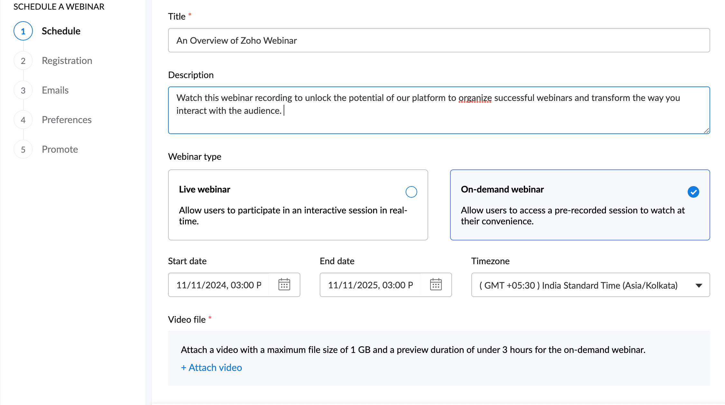Viewport: 725px width, 405px height.
Task: Click step 2 circle icon for Registration
Action: tap(23, 61)
